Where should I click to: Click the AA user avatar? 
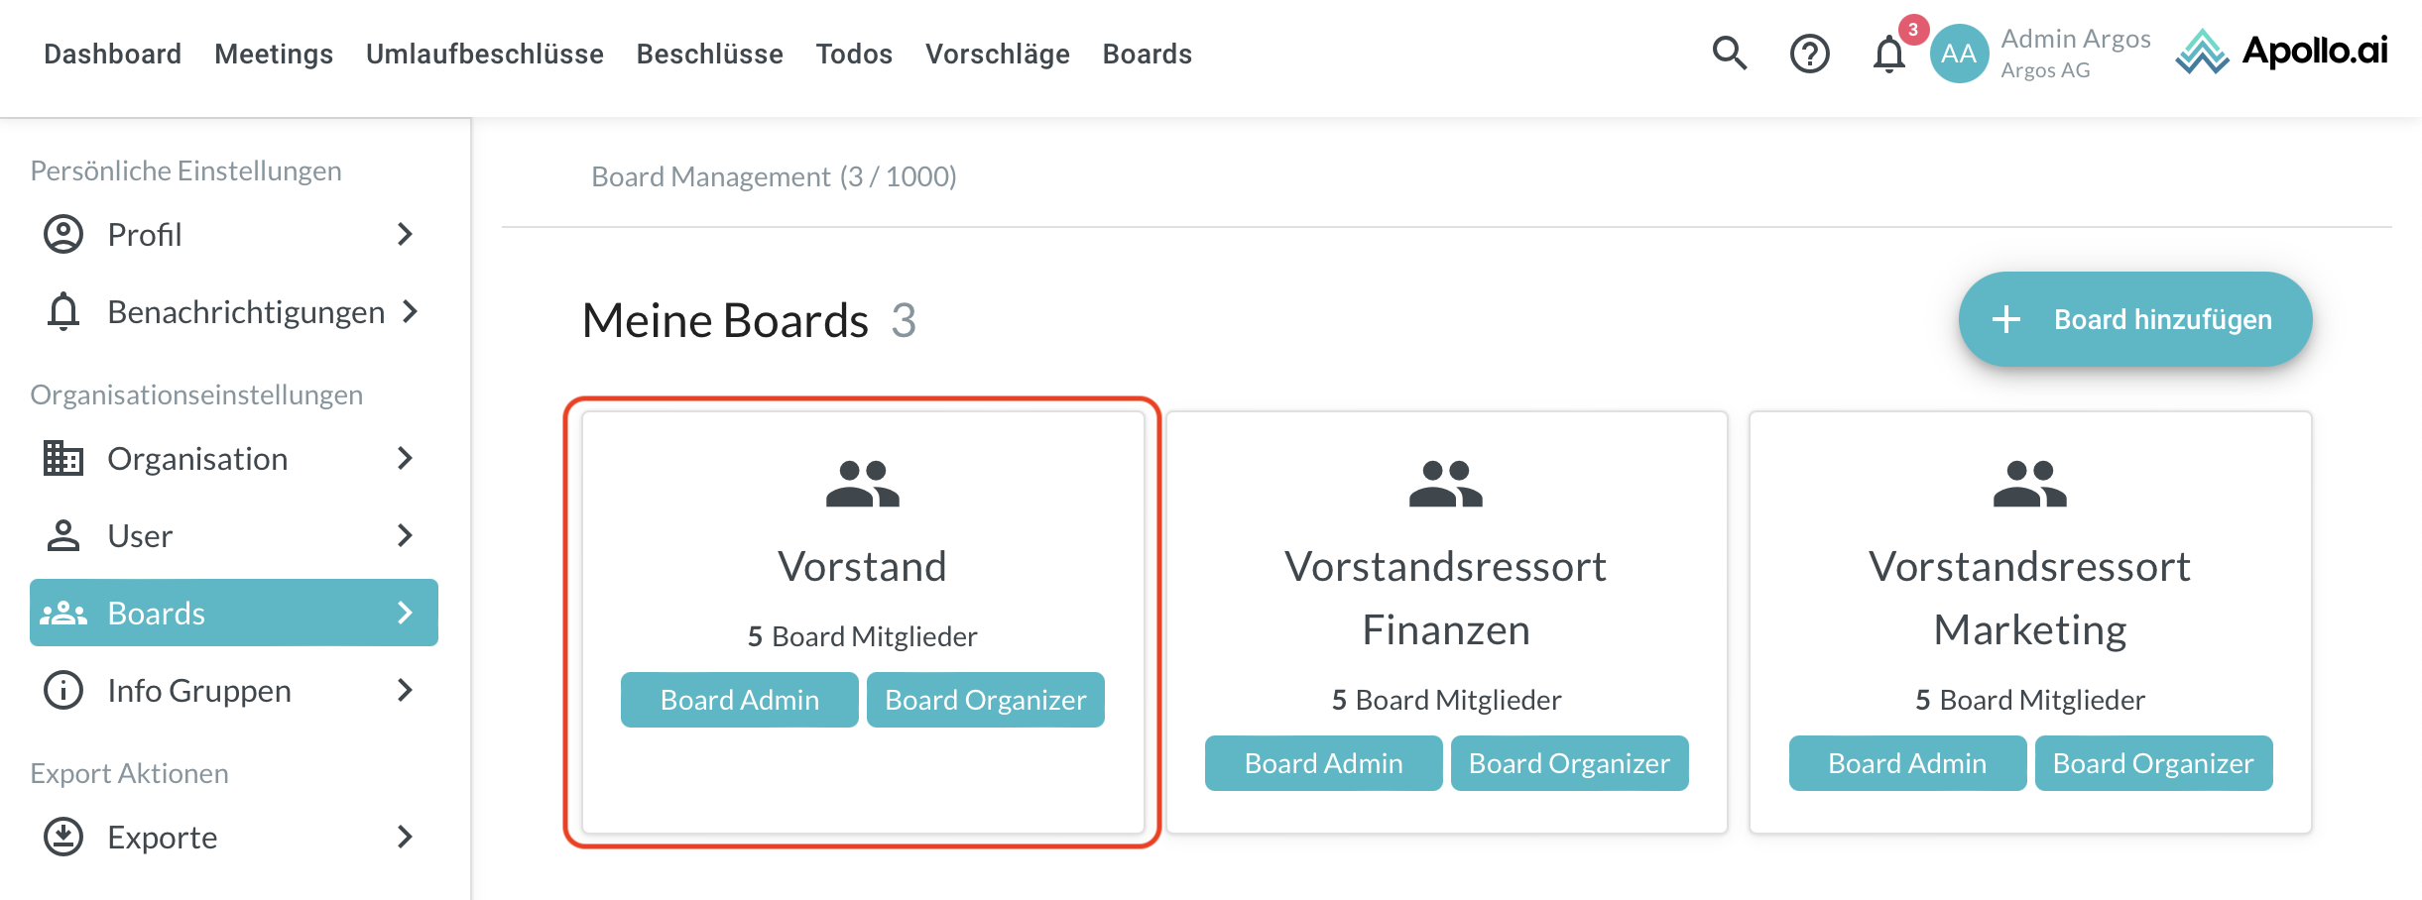tap(1959, 54)
